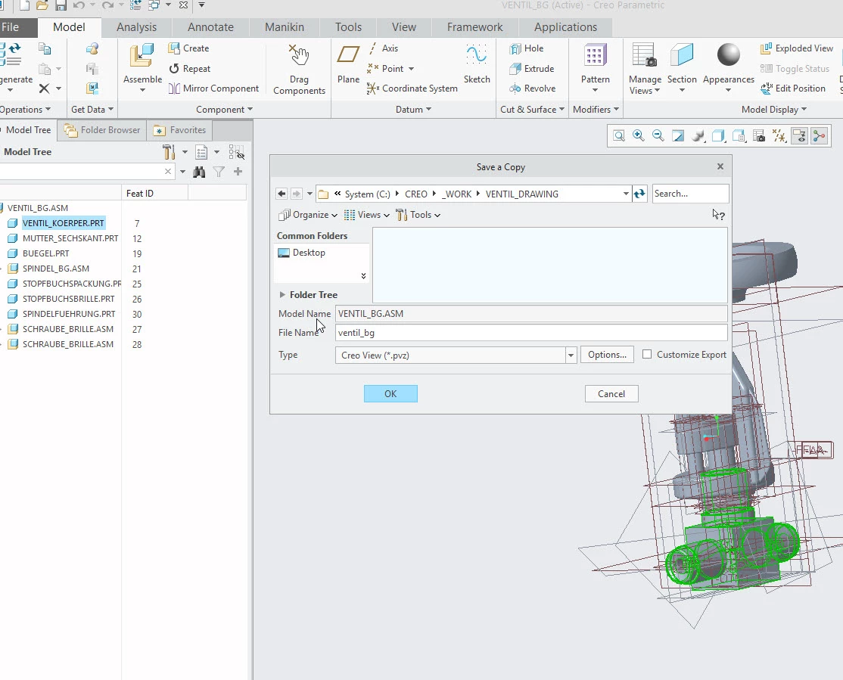
Task: Click OK in Save a Copy dialog
Action: pyautogui.click(x=390, y=394)
